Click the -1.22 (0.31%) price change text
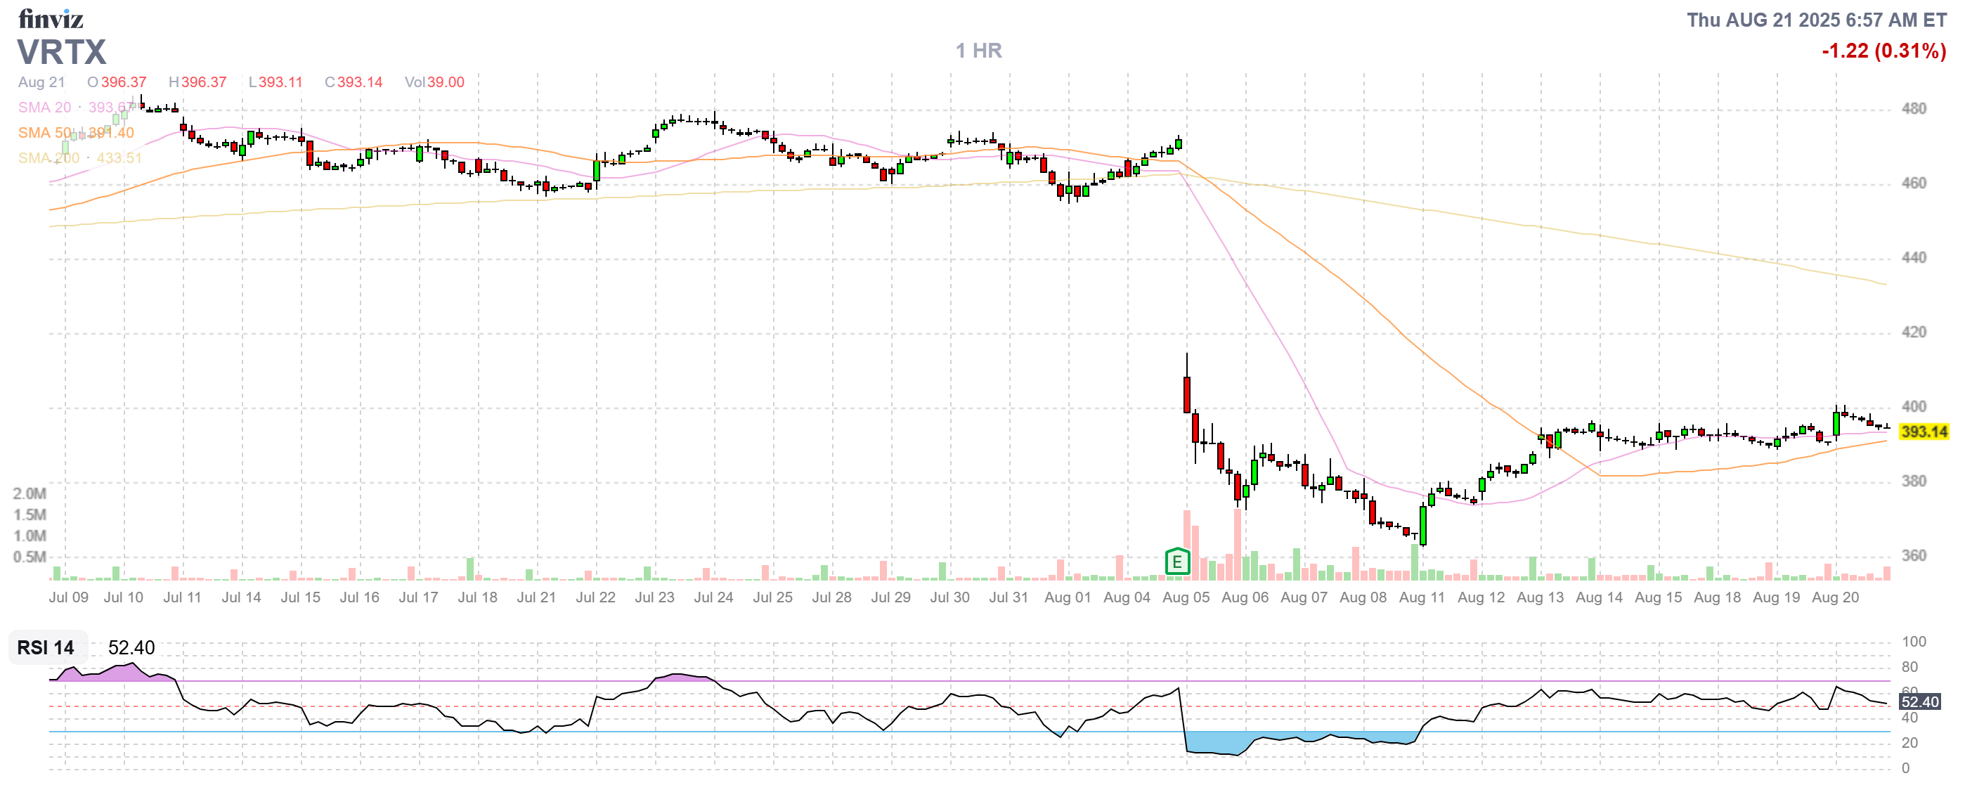Image resolution: width=1965 pixels, height=790 pixels. tap(1883, 51)
